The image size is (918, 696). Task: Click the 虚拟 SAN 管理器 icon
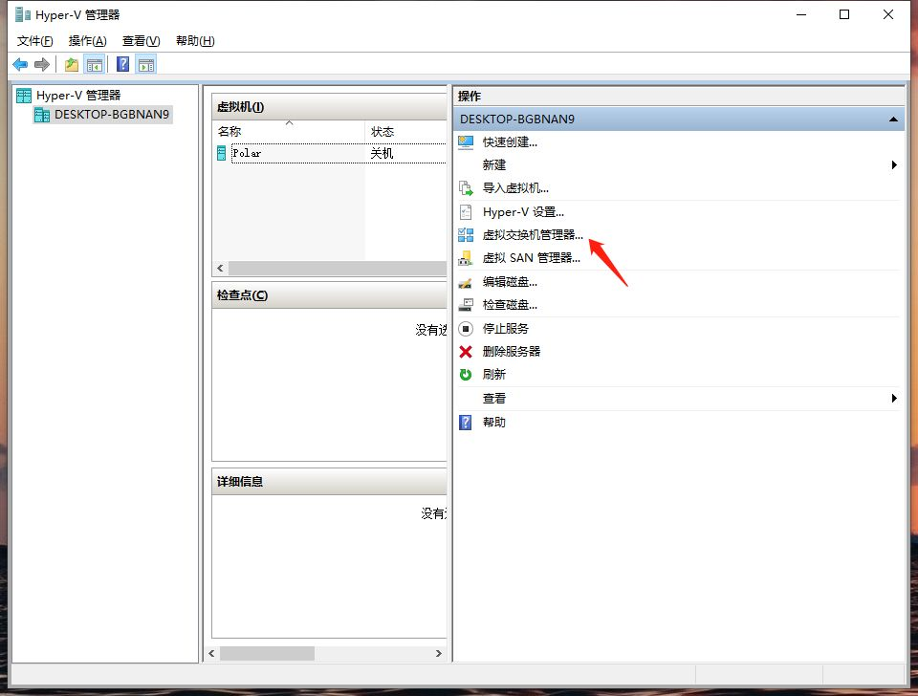click(466, 258)
